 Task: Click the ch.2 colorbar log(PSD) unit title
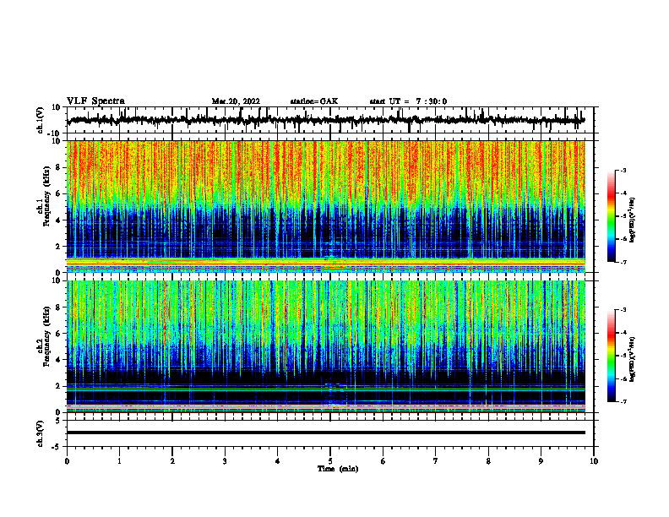tap(633, 359)
